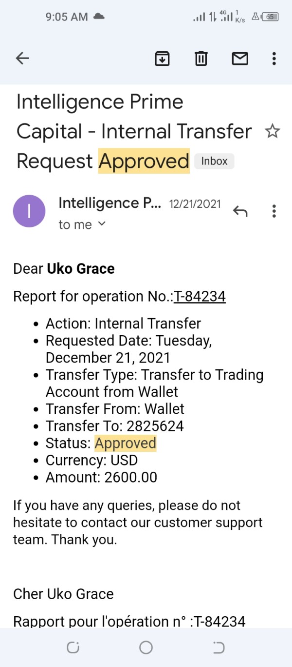Tap the purple sender avatar
The height and width of the screenshot is (667, 292).
(x=29, y=211)
